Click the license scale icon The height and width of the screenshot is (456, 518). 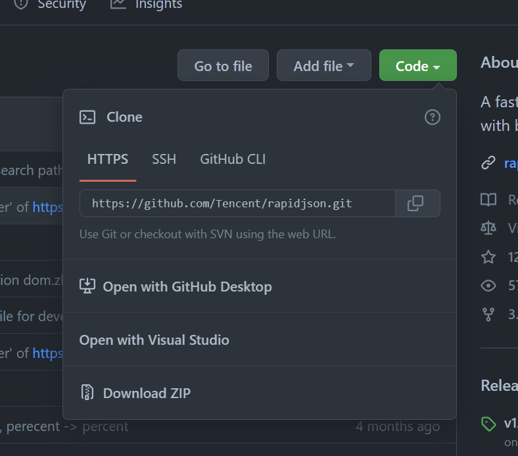pyautogui.click(x=488, y=228)
